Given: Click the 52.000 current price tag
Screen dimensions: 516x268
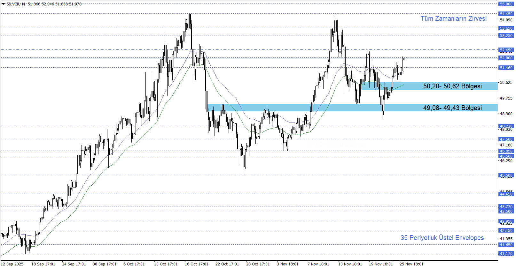Looking at the screenshot, I should (506, 58).
